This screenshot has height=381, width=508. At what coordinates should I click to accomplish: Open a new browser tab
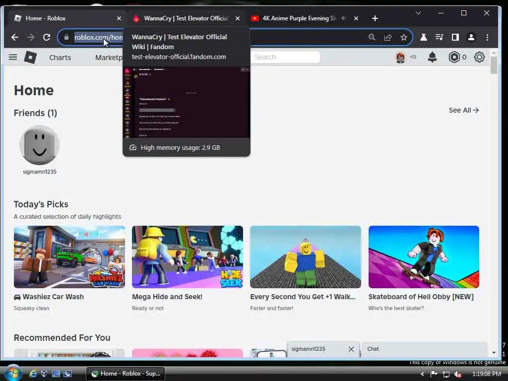click(x=375, y=18)
